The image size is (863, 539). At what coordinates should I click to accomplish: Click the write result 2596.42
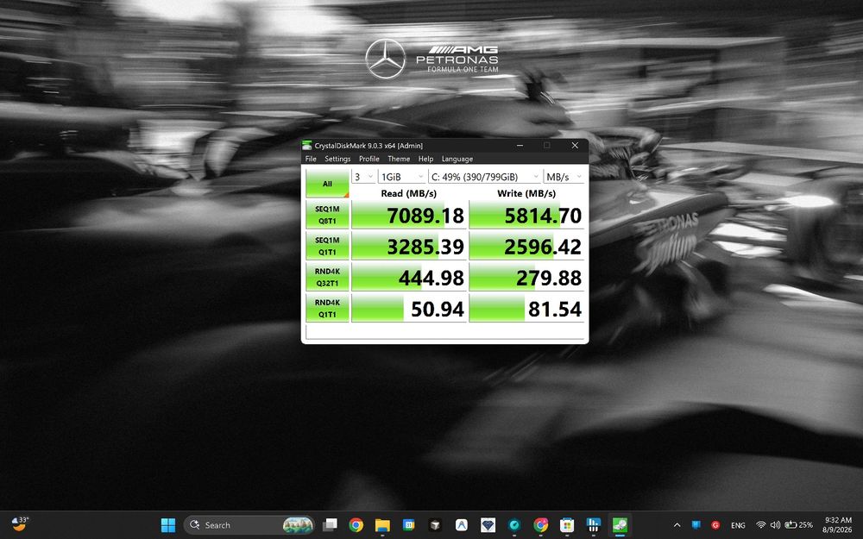pyautogui.click(x=526, y=247)
